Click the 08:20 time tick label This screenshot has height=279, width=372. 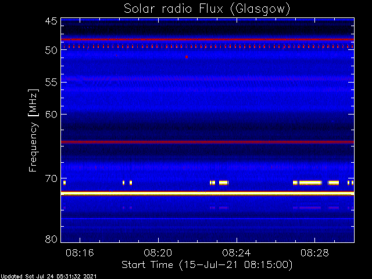(158, 253)
